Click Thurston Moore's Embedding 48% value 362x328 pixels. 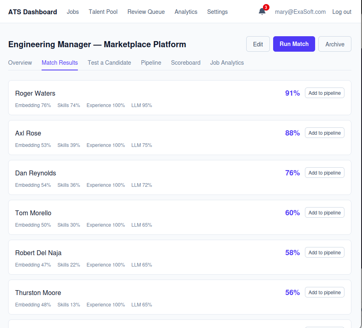[33, 305]
